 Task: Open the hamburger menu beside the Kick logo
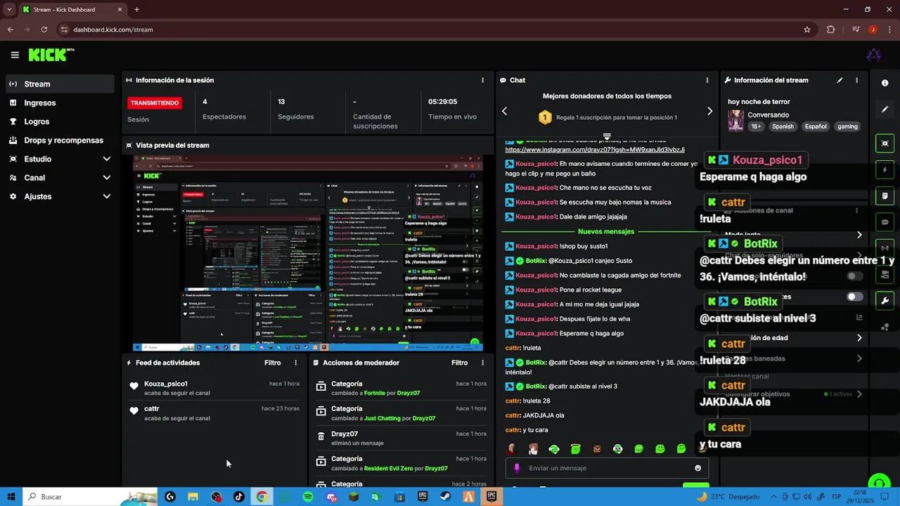click(15, 55)
